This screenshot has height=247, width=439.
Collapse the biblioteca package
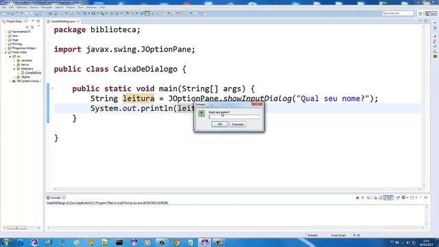coord(14,69)
